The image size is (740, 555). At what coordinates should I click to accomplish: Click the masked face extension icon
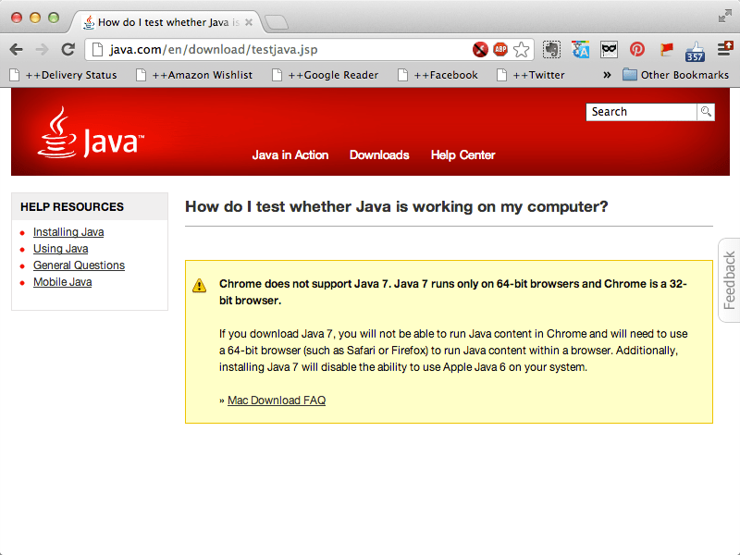point(609,50)
